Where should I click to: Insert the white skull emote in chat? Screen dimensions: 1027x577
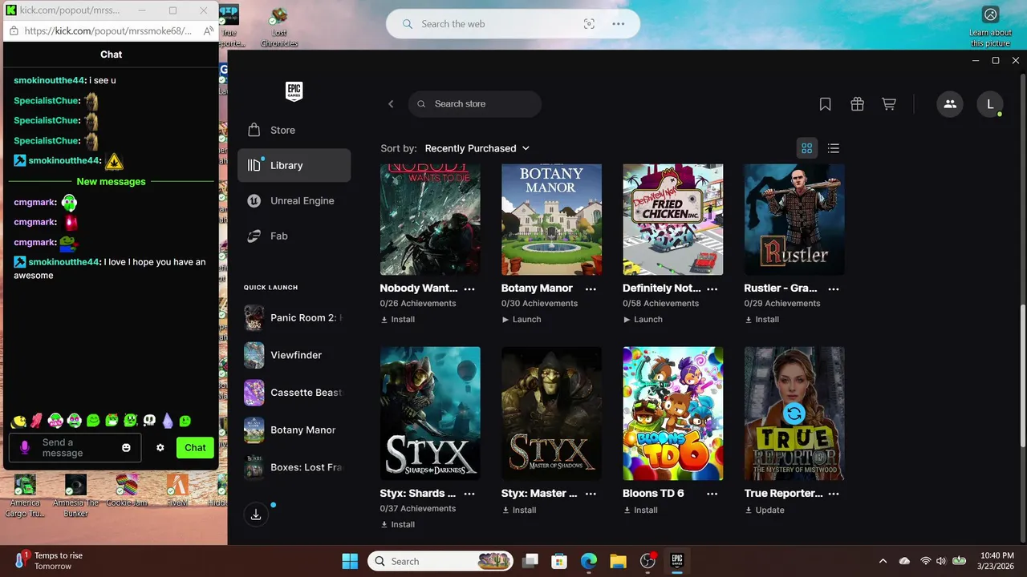(149, 421)
